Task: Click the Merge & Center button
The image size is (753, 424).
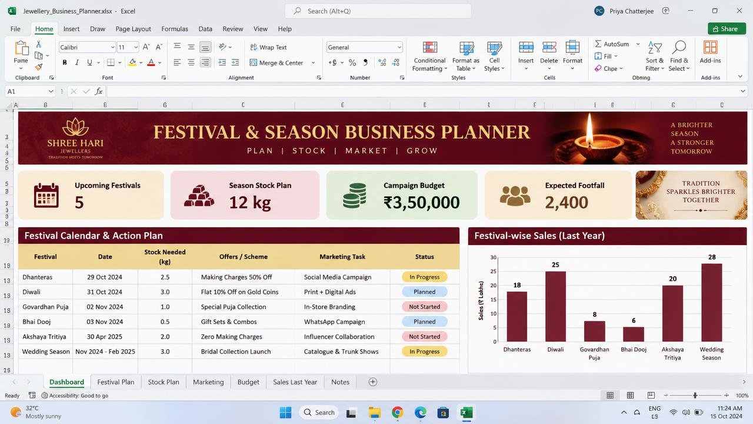Action: 282,62
